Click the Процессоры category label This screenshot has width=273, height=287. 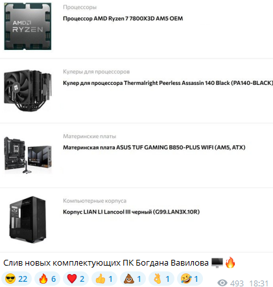pos(80,7)
